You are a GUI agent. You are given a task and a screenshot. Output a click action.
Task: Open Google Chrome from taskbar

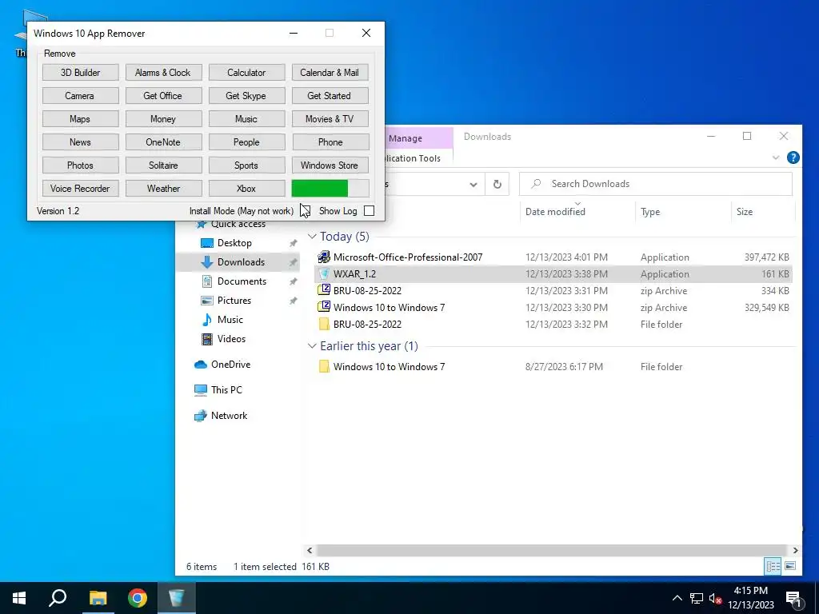tap(138, 598)
